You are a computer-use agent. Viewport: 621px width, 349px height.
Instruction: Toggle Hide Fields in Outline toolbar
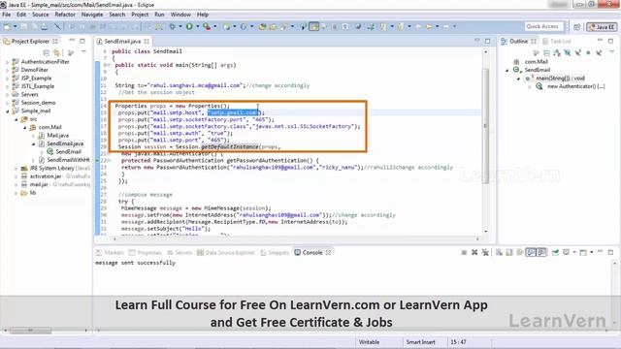(568, 52)
